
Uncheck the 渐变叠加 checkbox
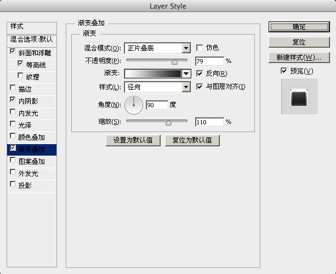pyautogui.click(x=13, y=147)
